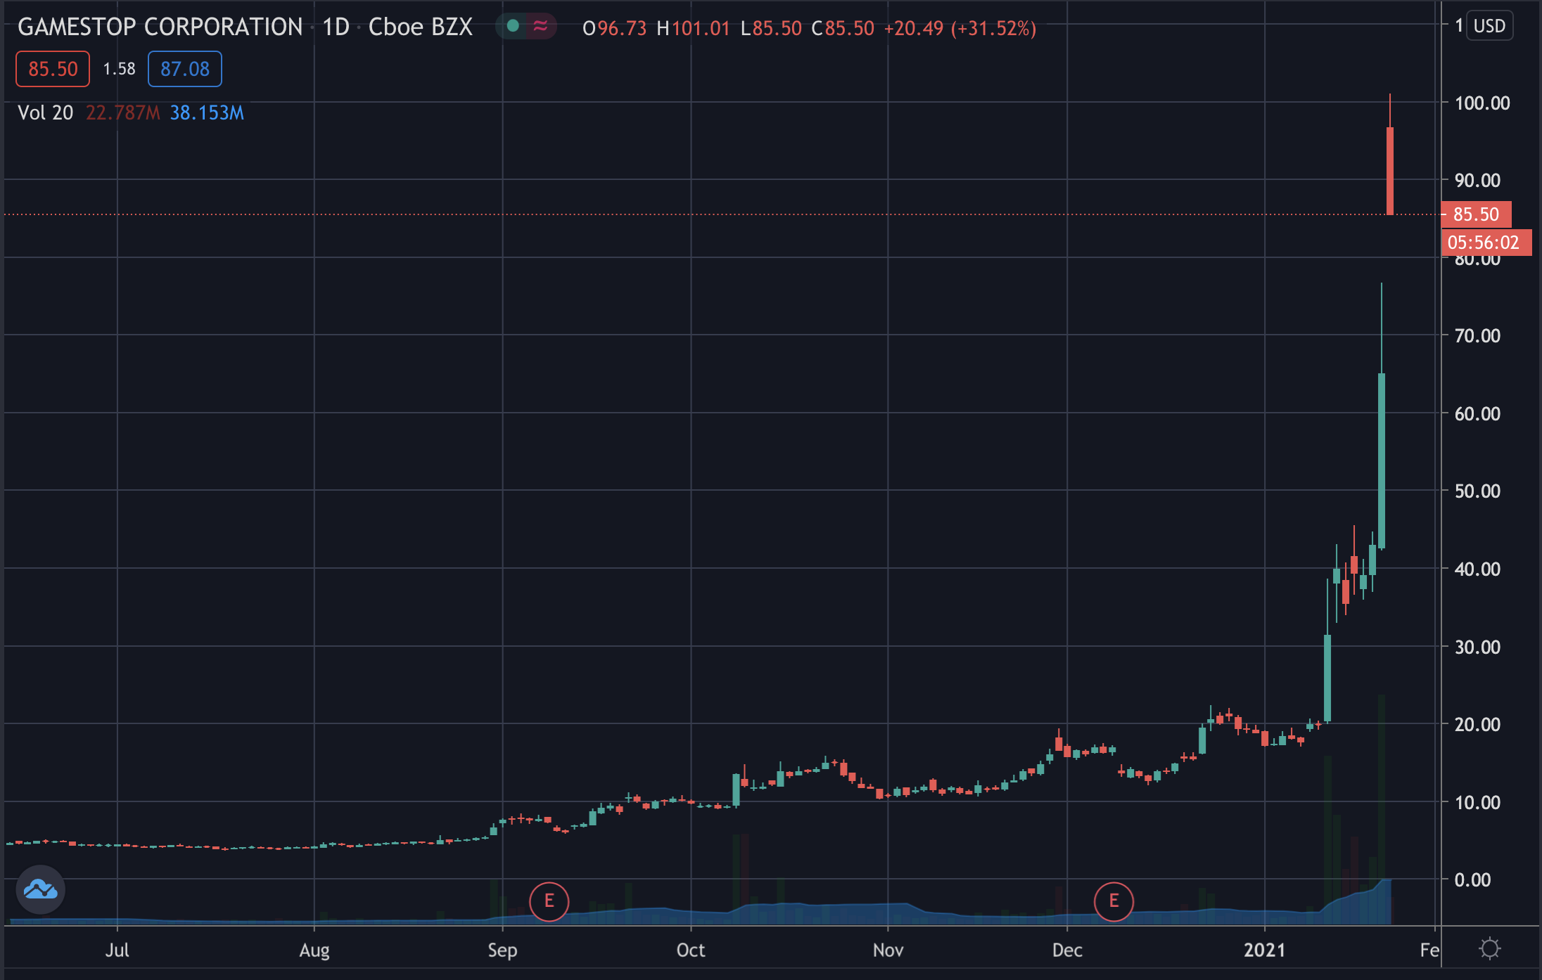Viewport: 1542px width, 980px height.
Task: Select the Vol 20 indicator legend
Action: click(45, 112)
